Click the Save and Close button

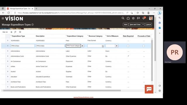tap(135, 24)
